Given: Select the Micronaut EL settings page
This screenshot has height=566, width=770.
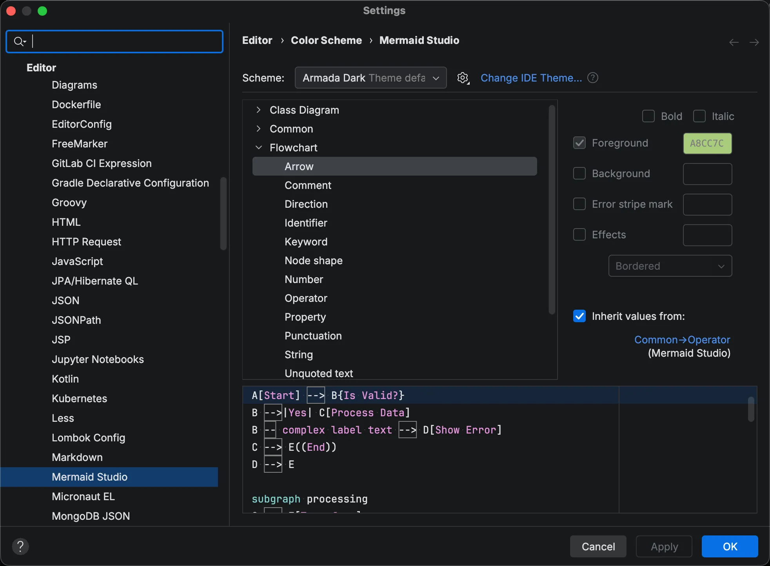Looking at the screenshot, I should [83, 496].
